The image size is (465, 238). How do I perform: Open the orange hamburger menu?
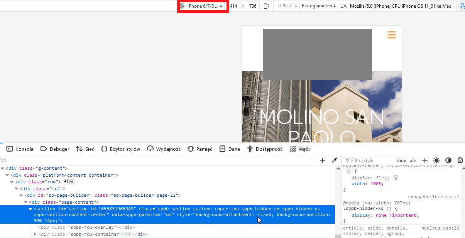point(392,35)
